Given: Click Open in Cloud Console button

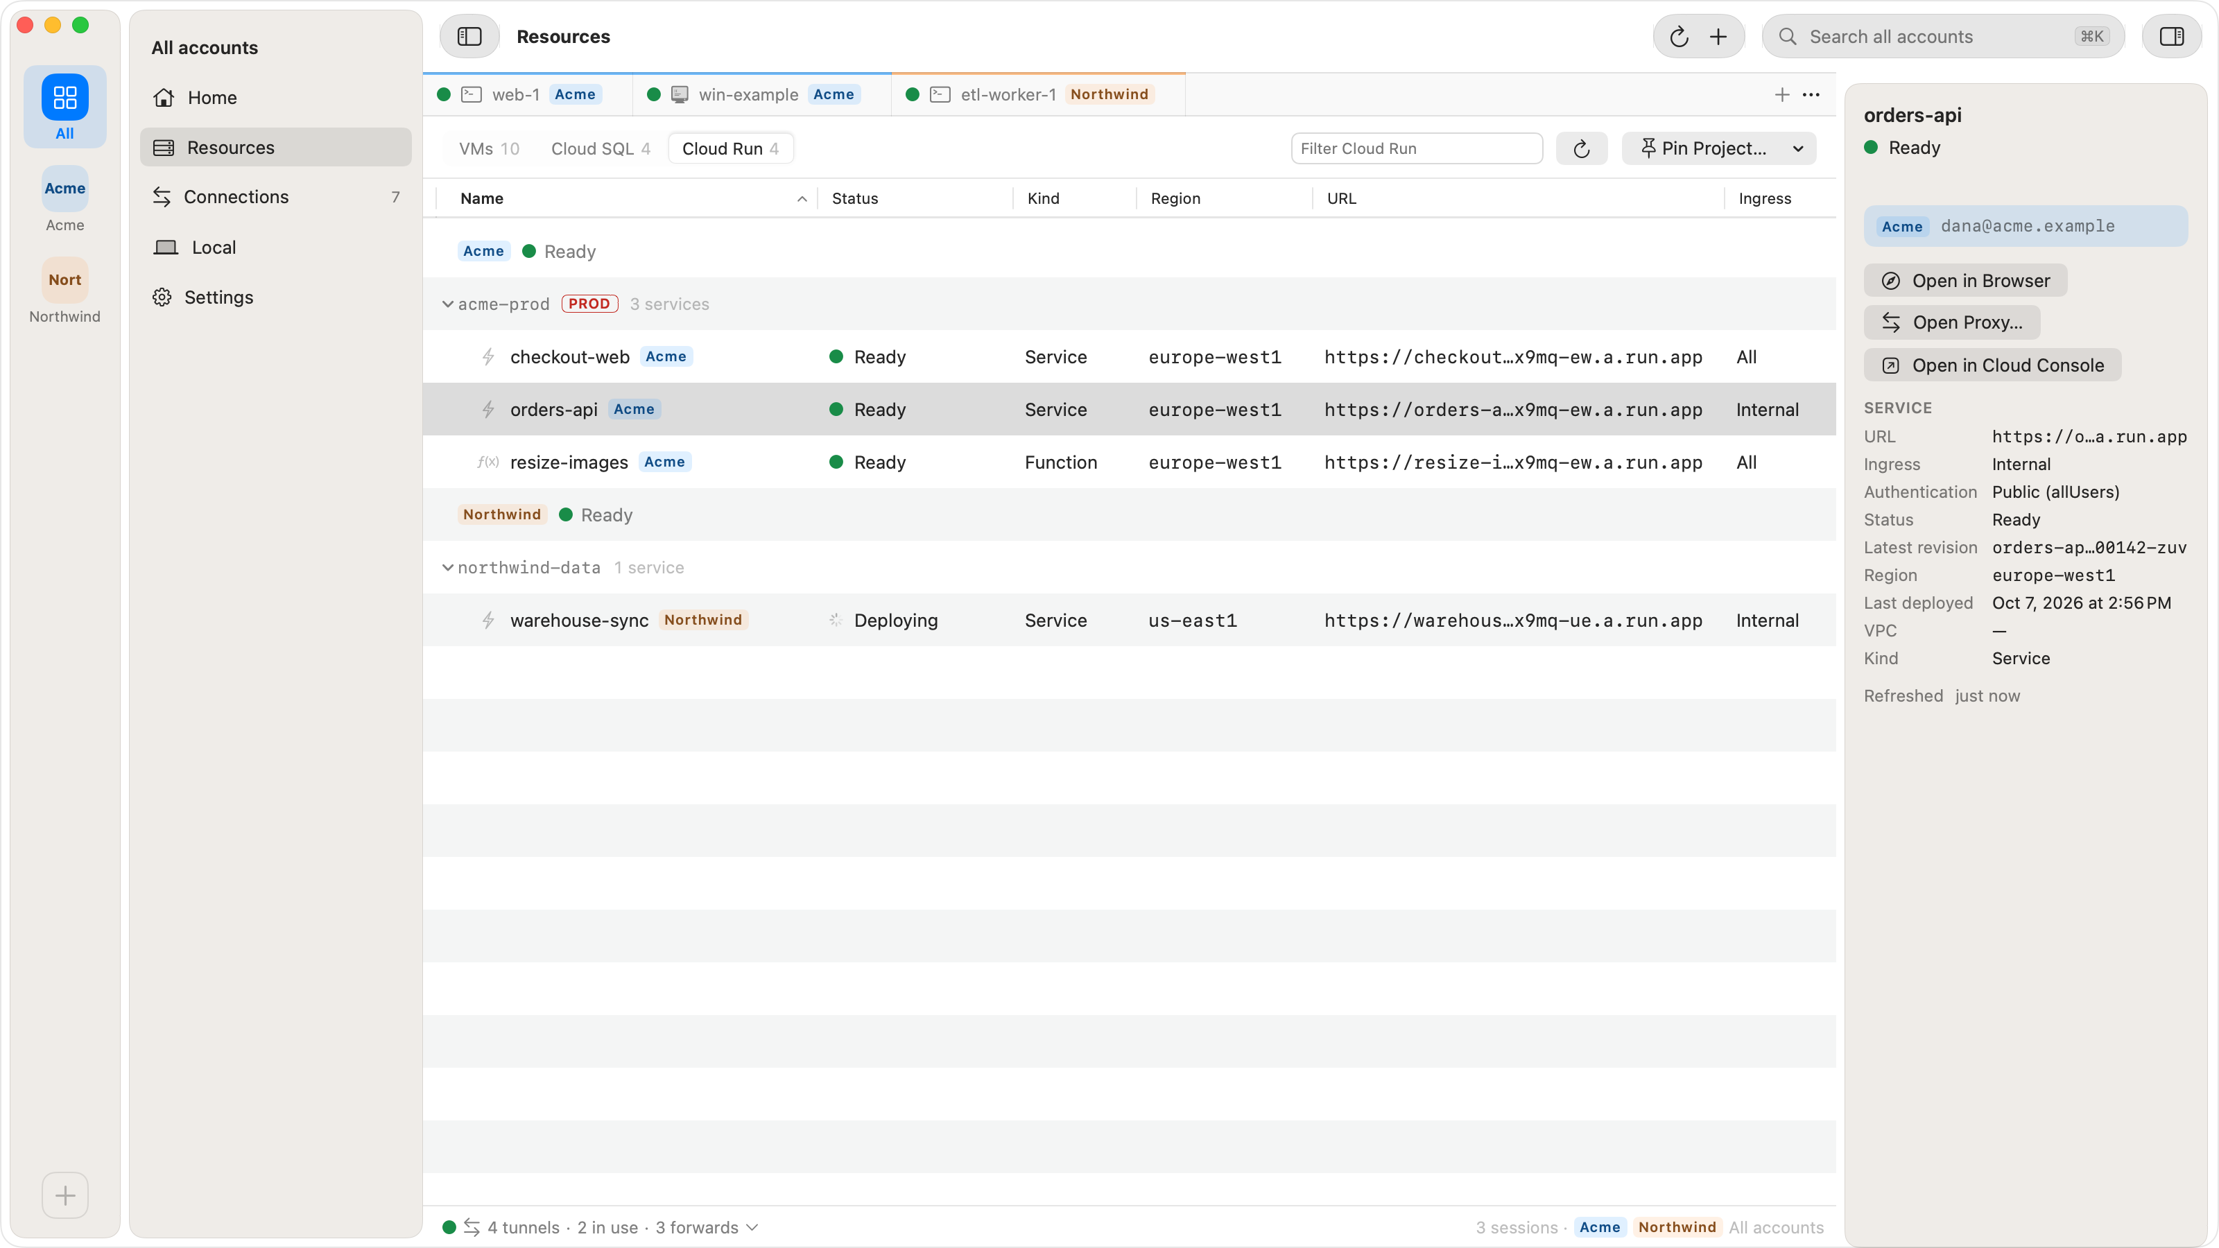Looking at the screenshot, I should tap(1992, 365).
